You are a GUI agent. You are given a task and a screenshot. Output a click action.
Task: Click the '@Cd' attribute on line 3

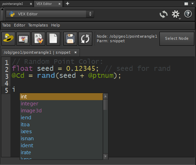(18, 76)
